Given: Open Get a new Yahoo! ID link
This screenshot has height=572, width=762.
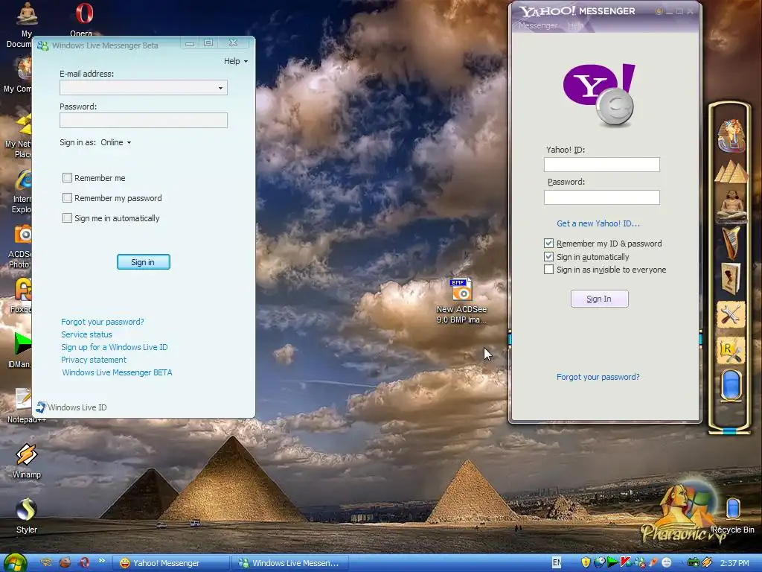Looking at the screenshot, I should [x=598, y=223].
